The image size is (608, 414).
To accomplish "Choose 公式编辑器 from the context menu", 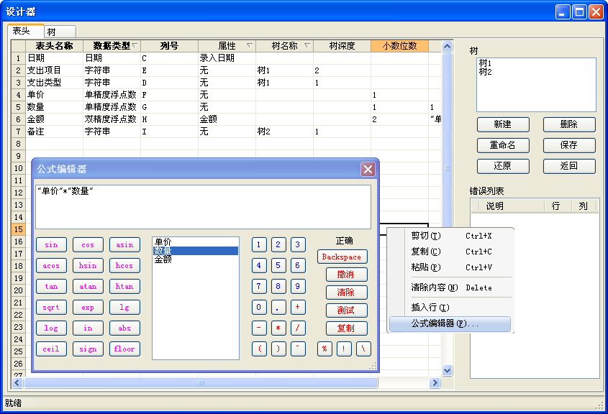I will [450, 324].
